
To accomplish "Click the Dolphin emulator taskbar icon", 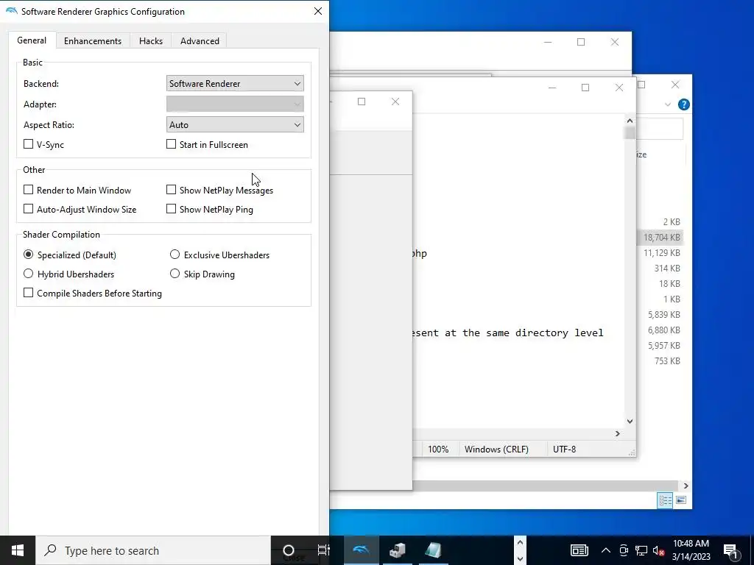I will (x=361, y=550).
